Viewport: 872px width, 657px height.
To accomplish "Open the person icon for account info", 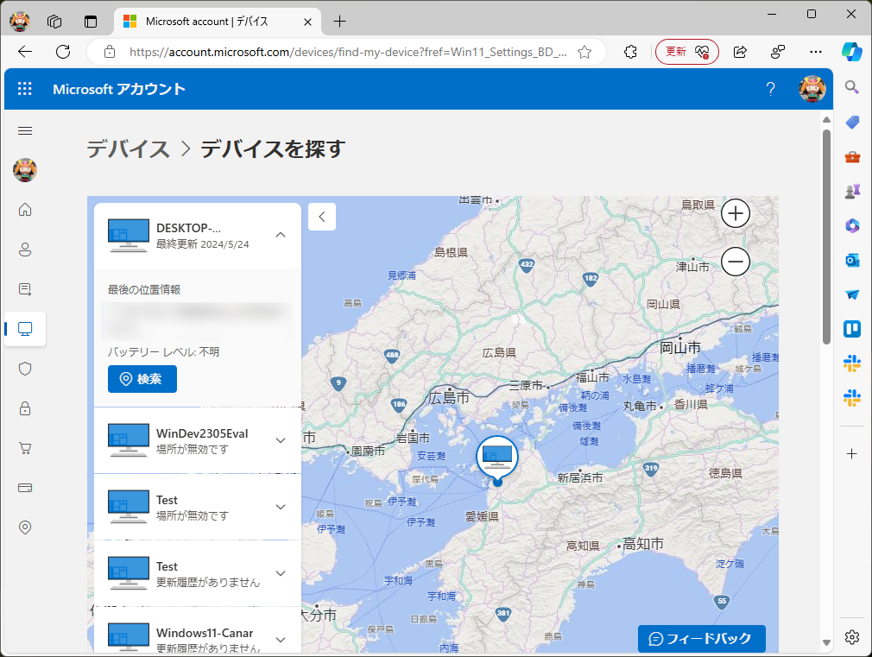I will coord(25,250).
